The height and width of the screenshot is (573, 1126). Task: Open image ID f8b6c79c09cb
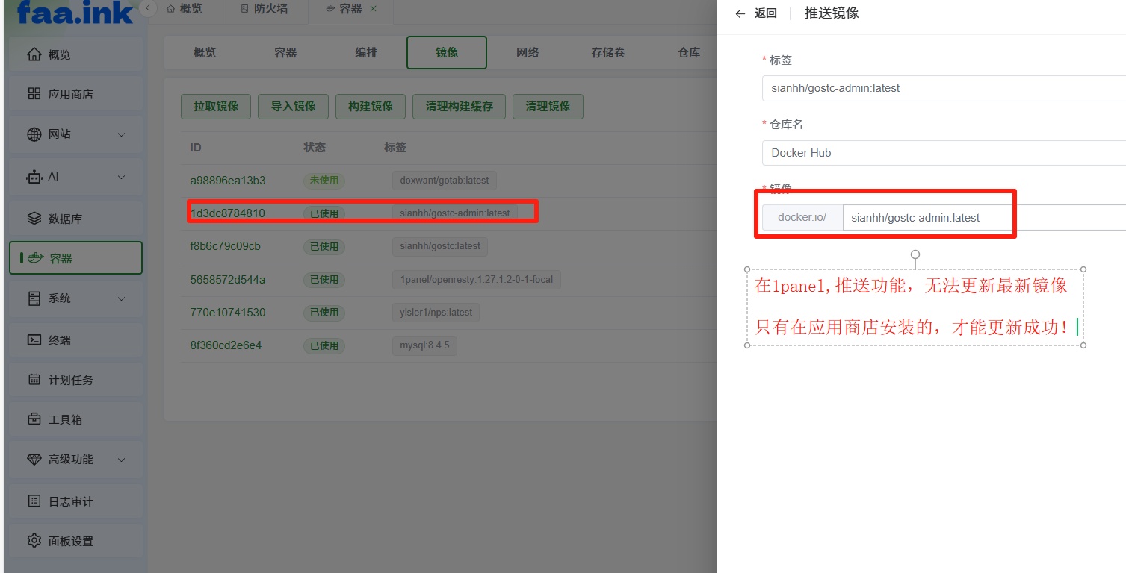[x=226, y=246]
